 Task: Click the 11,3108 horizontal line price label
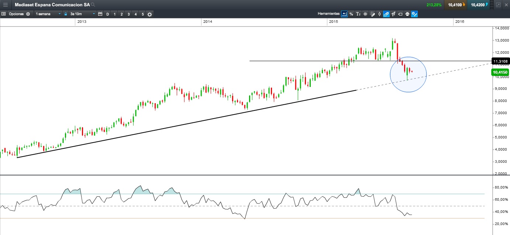coord(500,61)
